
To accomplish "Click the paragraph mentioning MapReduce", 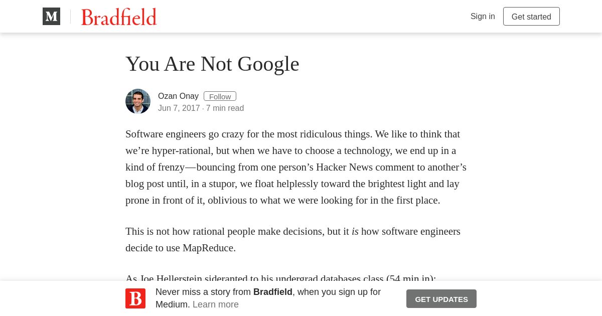I will 293,240.
